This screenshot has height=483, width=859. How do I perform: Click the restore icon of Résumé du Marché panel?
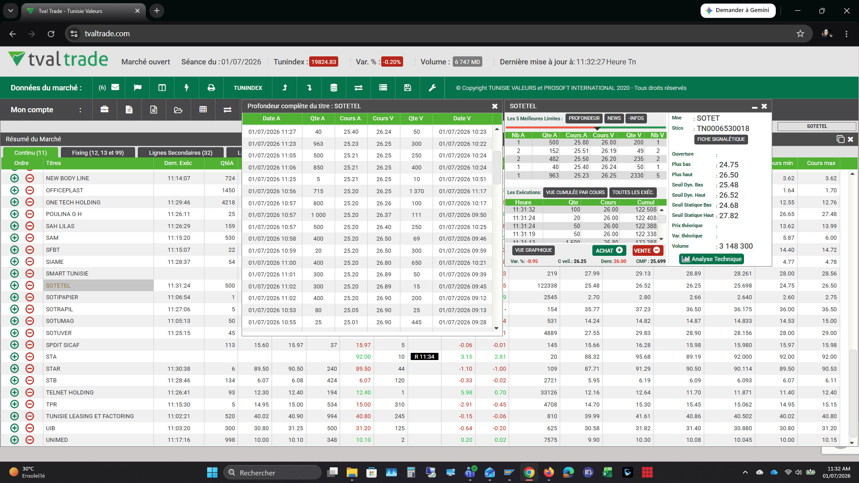pos(840,139)
